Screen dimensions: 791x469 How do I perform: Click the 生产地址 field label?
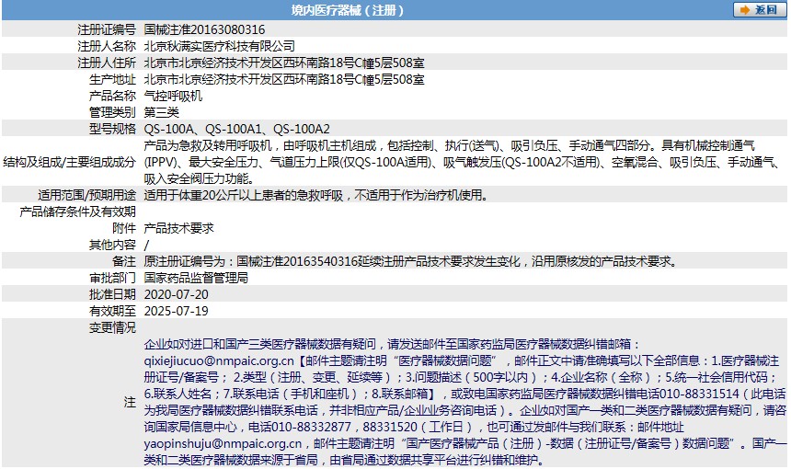click(x=112, y=80)
